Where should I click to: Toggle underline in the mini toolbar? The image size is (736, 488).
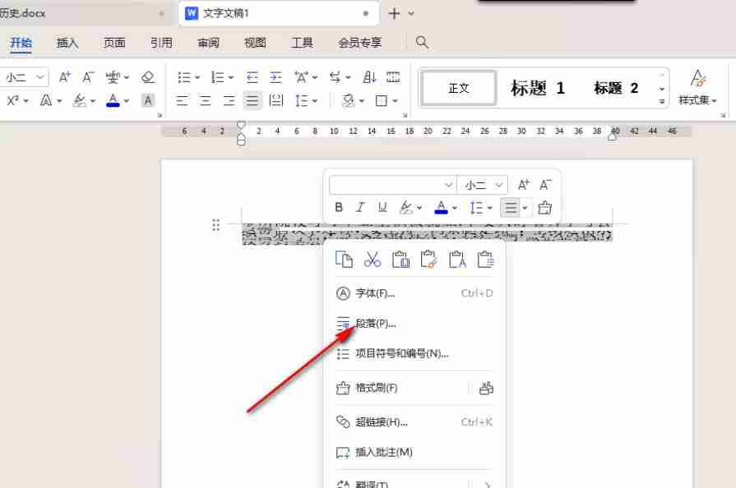pos(382,207)
